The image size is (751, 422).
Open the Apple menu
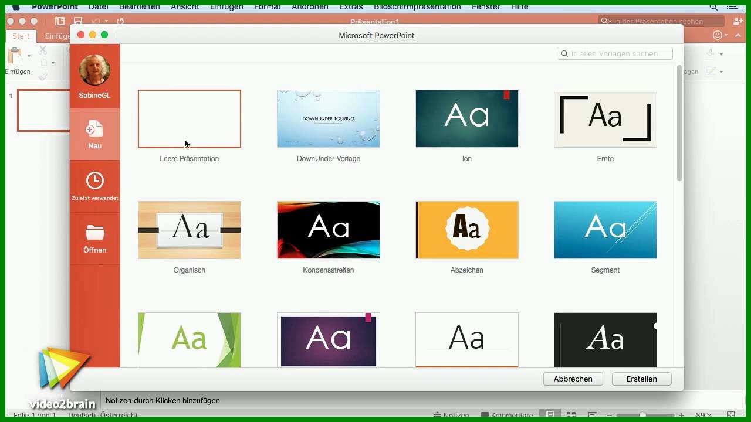[x=16, y=6]
